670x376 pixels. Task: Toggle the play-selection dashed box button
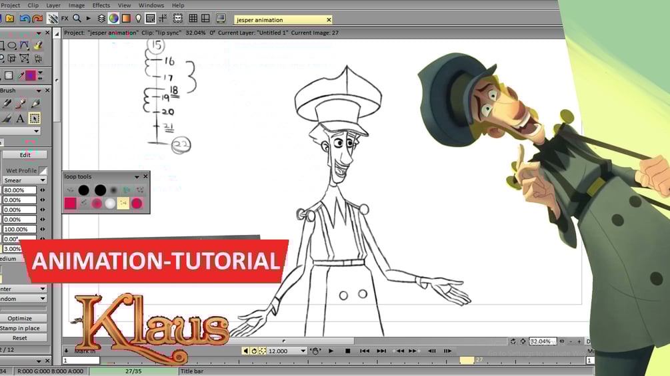pos(263,351)
